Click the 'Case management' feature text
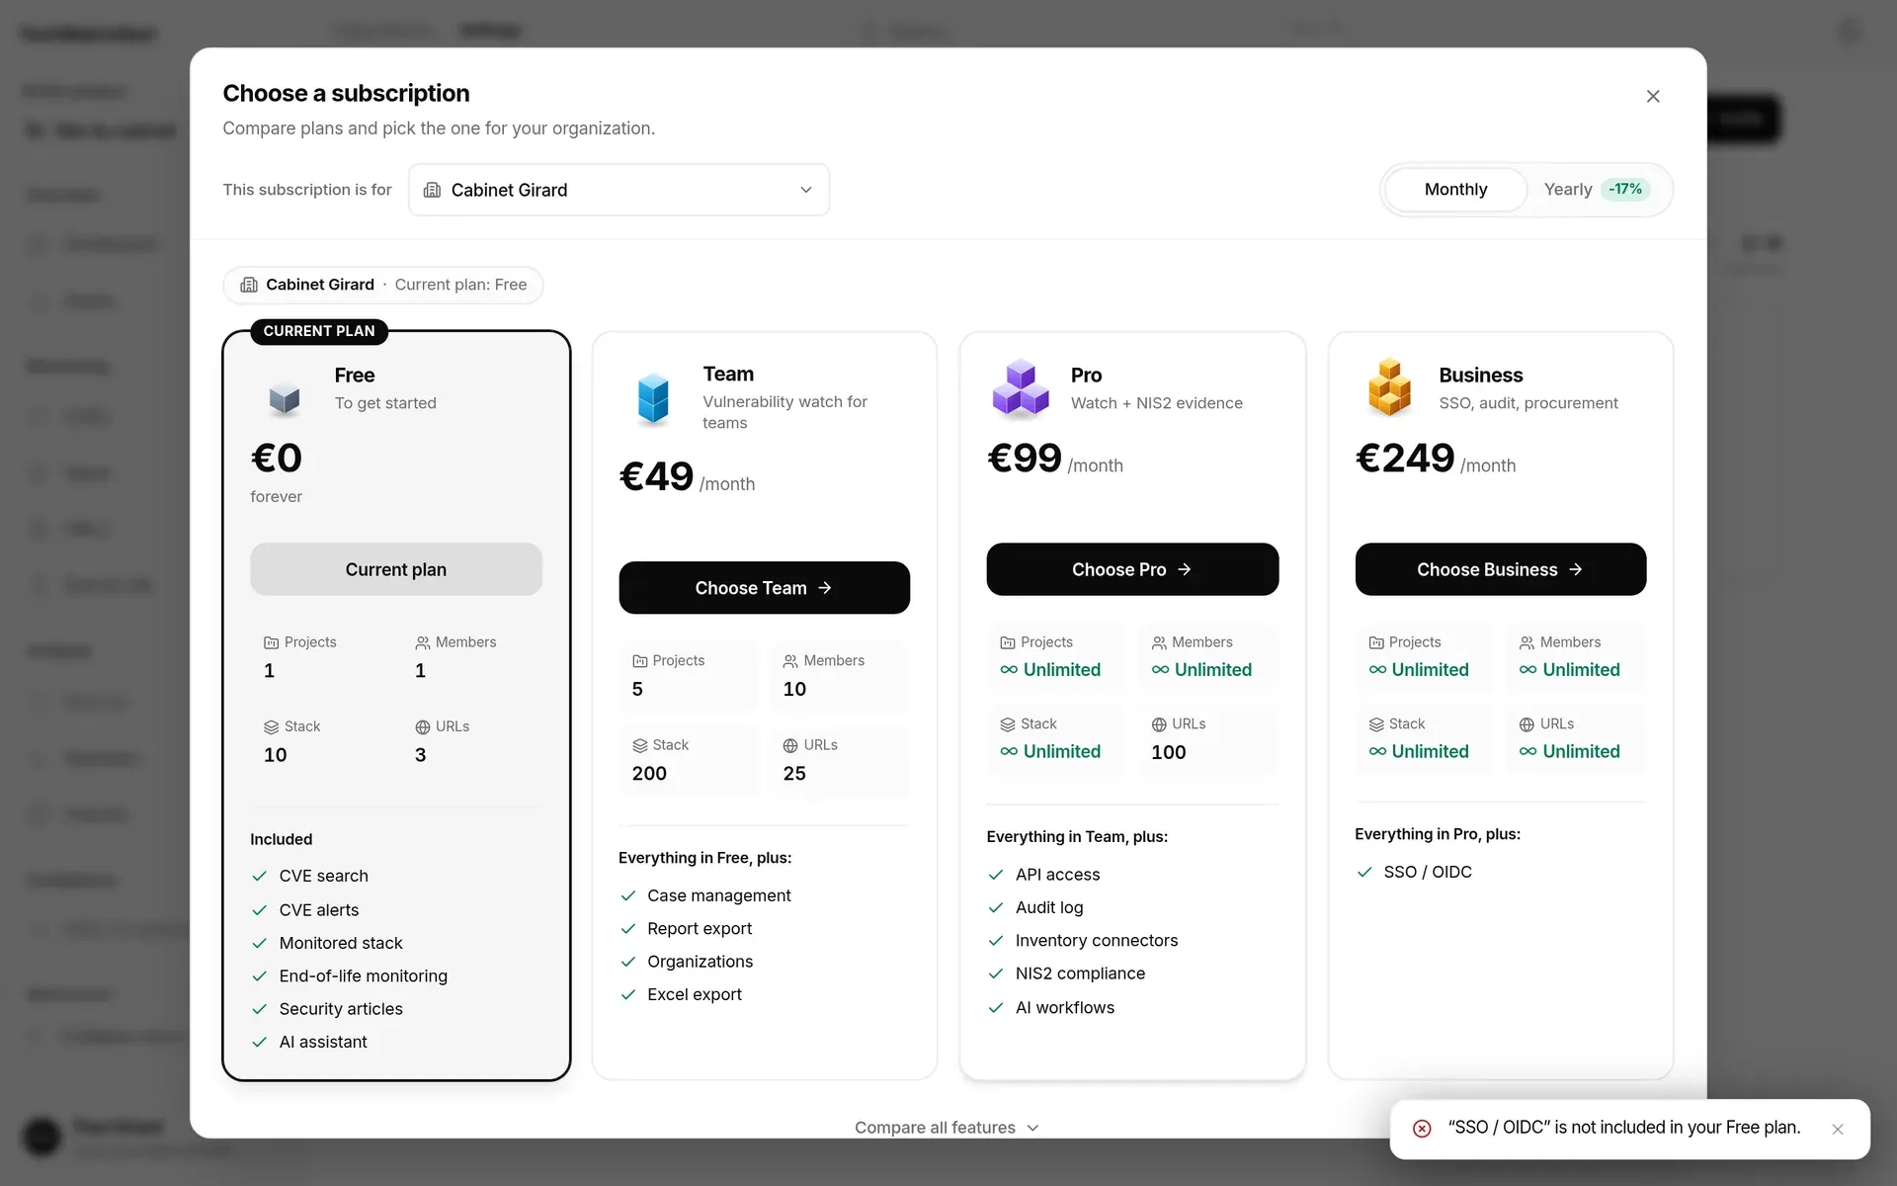The image size is (1897, 1186). (x=718, y=895)
